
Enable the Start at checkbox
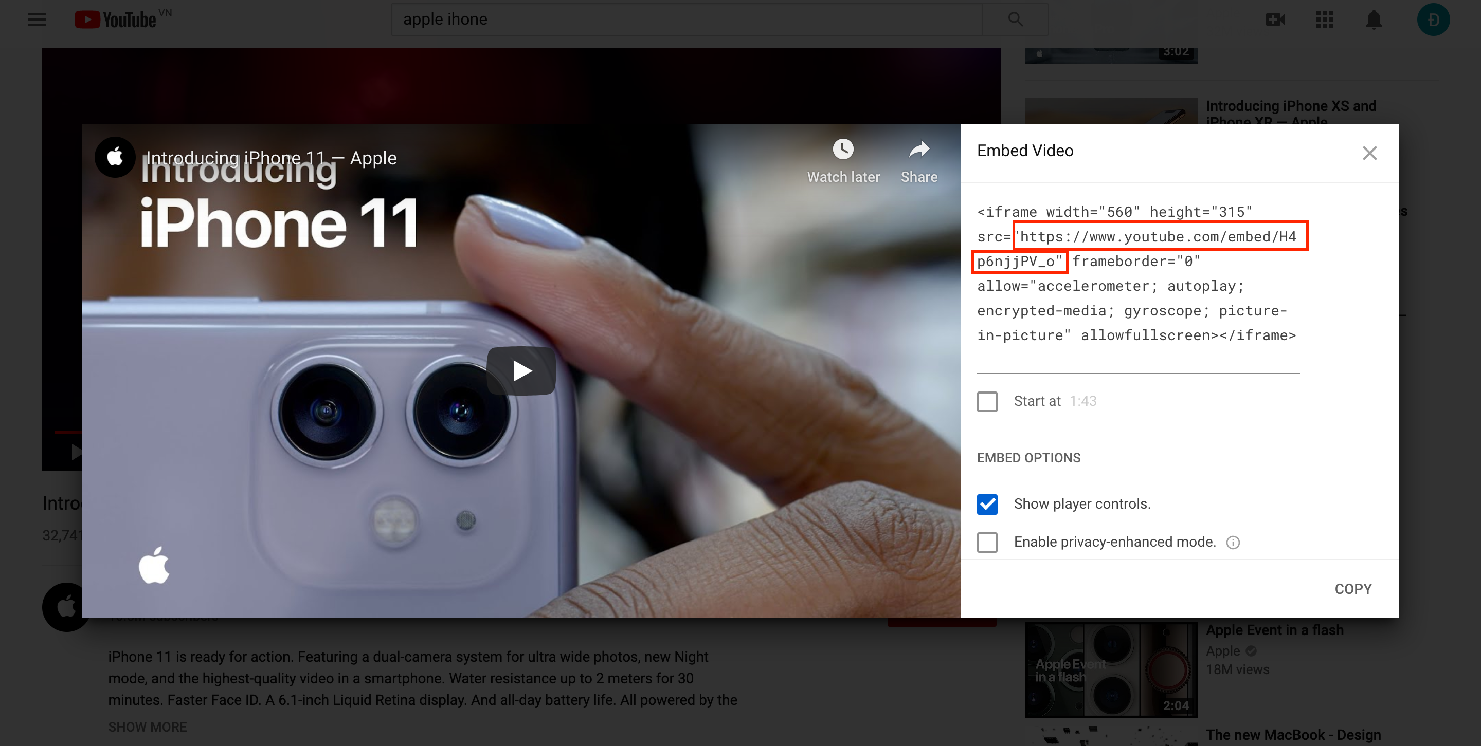point(987,401)
